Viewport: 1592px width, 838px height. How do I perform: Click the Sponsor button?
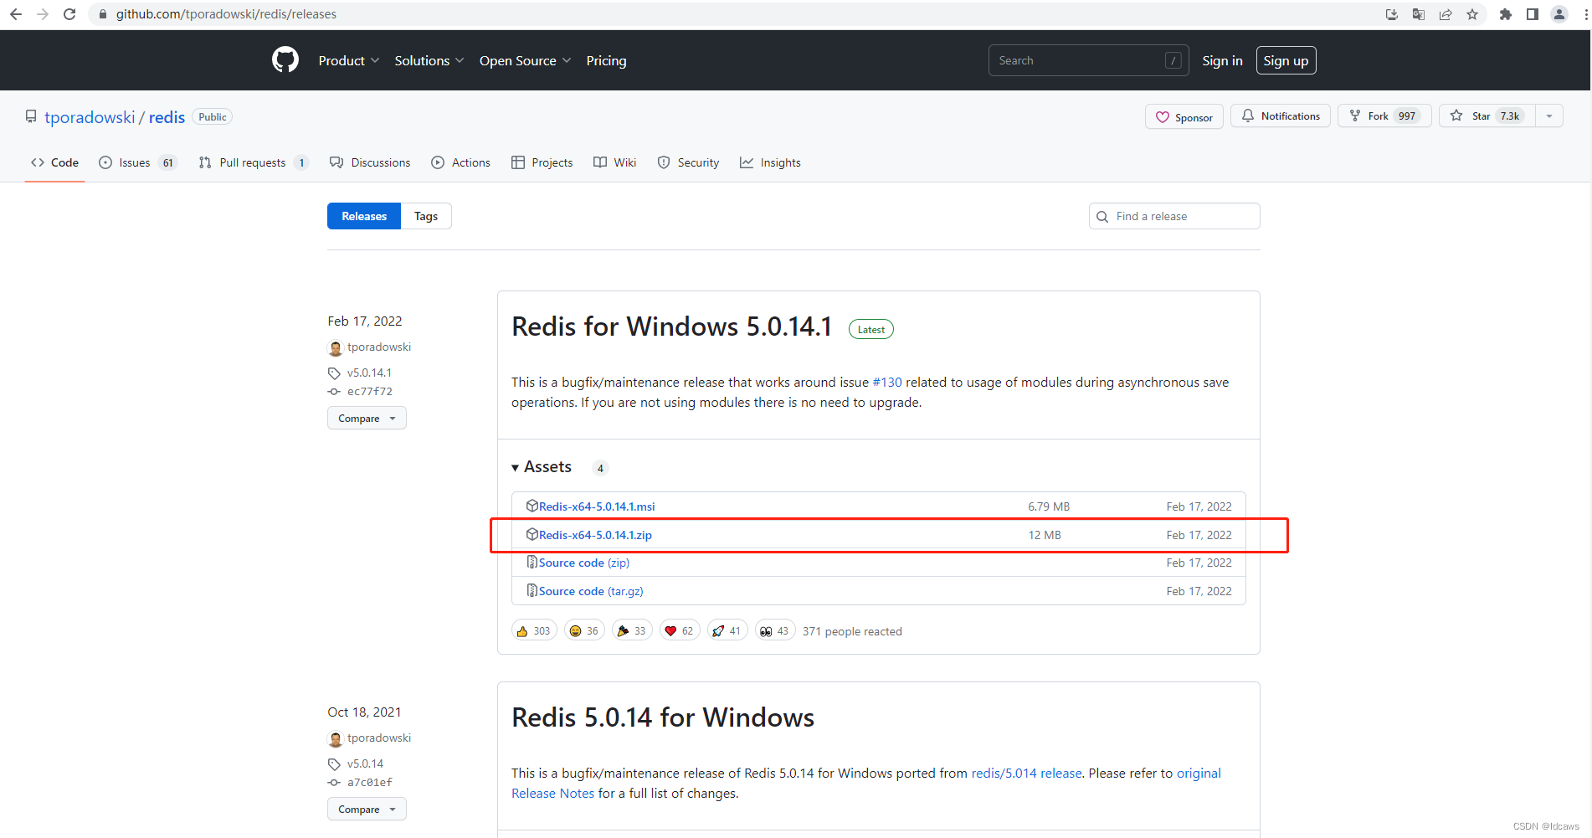[1184, 116]
